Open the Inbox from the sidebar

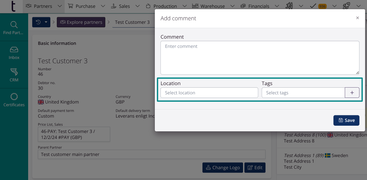[x=14, y=53]
